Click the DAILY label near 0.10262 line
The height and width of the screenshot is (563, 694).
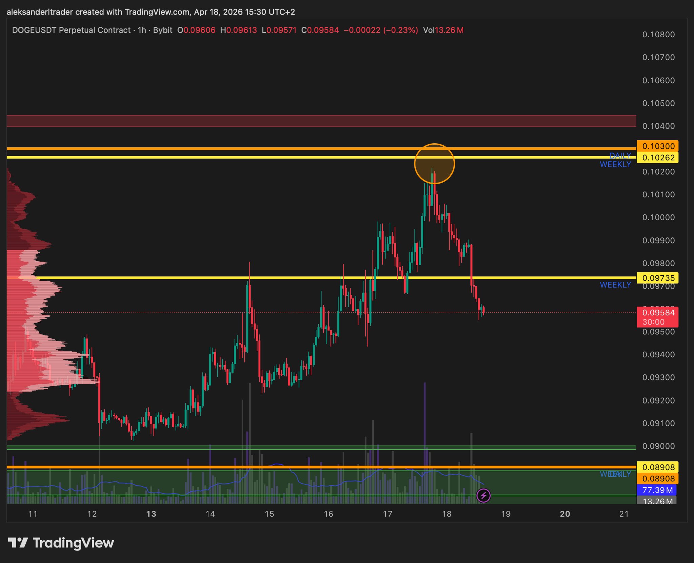pos(620,156)
